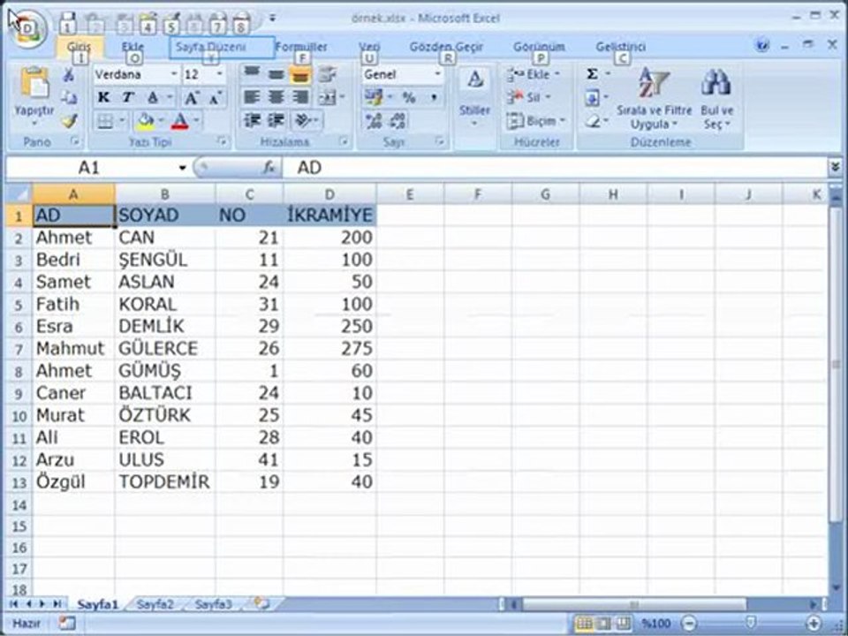The height and width of the screenshot is (636, 848).
Task: Click the zoom in plus button
Action: point(815,624)
